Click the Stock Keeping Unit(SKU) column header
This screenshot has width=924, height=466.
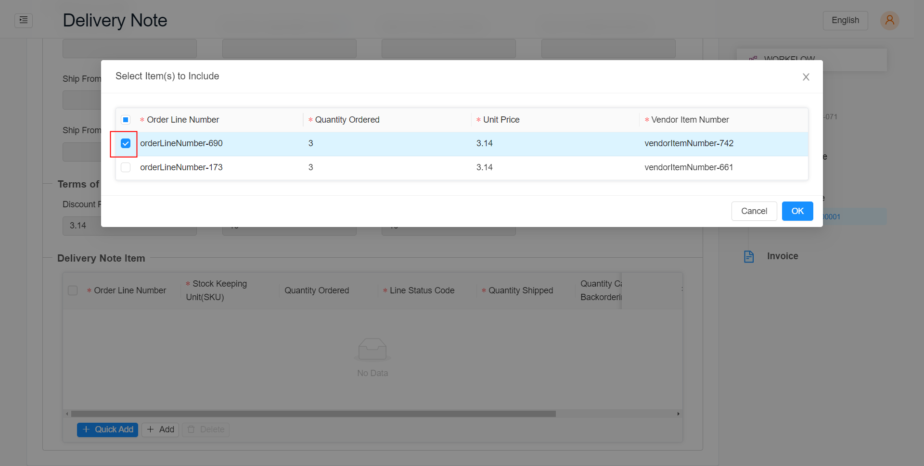[x=217, y=290]
